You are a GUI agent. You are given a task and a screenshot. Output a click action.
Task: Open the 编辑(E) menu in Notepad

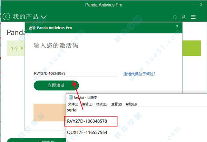[87, 104]
